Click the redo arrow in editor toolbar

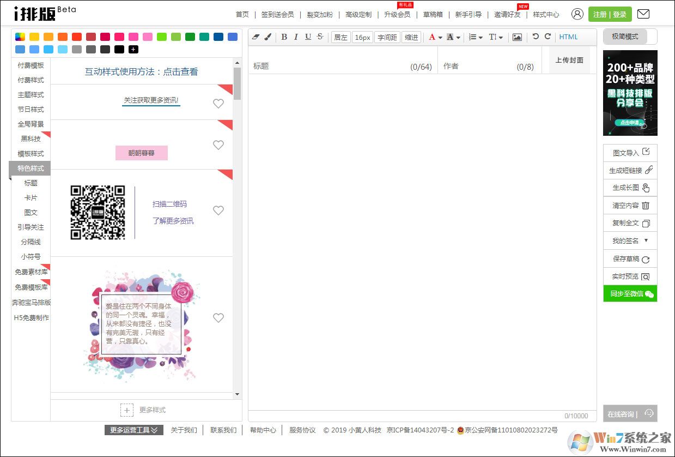click(x=548, y=37)
